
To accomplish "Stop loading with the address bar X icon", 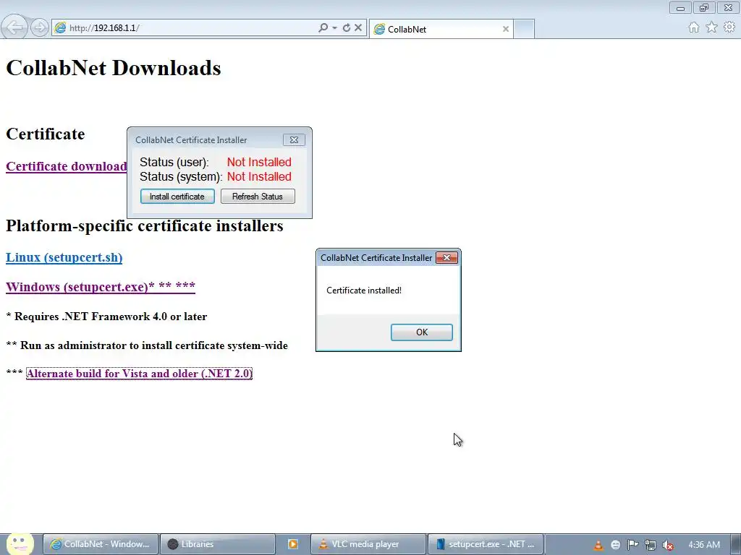I will click(358, 28).
